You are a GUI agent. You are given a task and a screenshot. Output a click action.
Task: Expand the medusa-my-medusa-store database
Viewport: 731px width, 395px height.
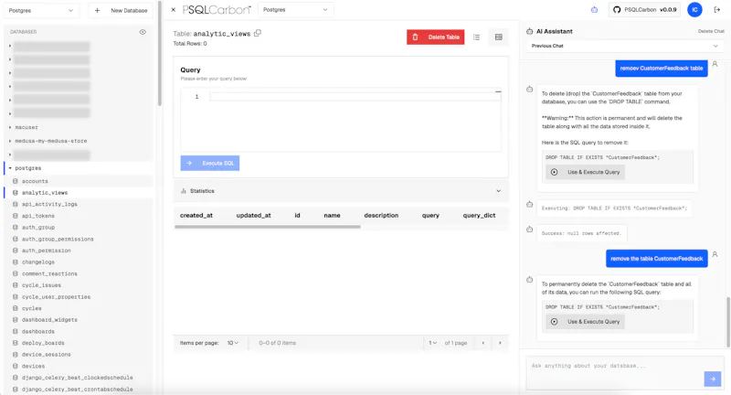10,141
